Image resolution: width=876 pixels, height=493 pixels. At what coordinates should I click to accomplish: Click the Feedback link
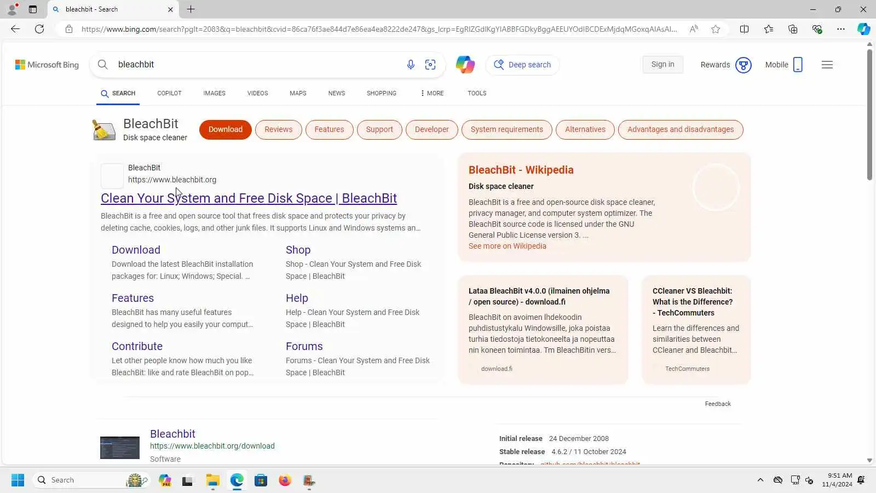click(718, 404)
